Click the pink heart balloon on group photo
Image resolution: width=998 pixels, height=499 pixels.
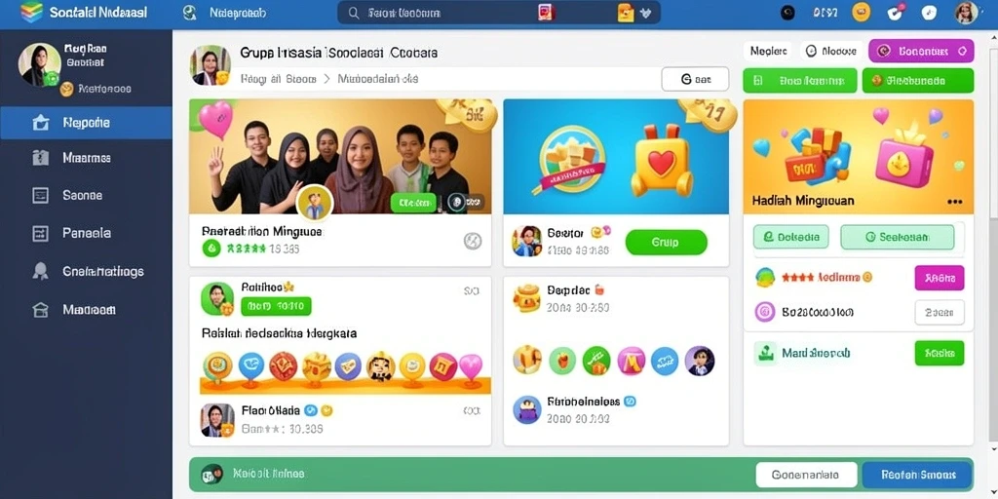point(215,120)
